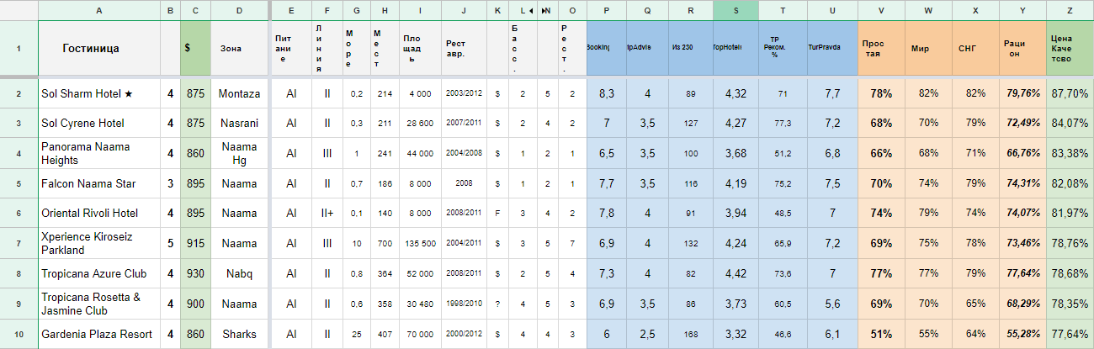Select all cells via the corner box
1094x349 pixels.
[19, 10]
